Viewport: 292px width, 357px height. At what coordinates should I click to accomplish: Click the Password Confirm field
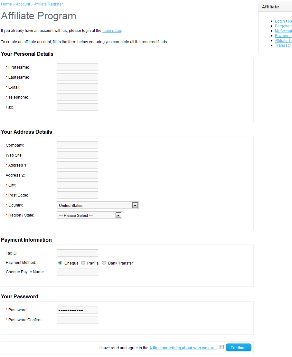[77, 320]
